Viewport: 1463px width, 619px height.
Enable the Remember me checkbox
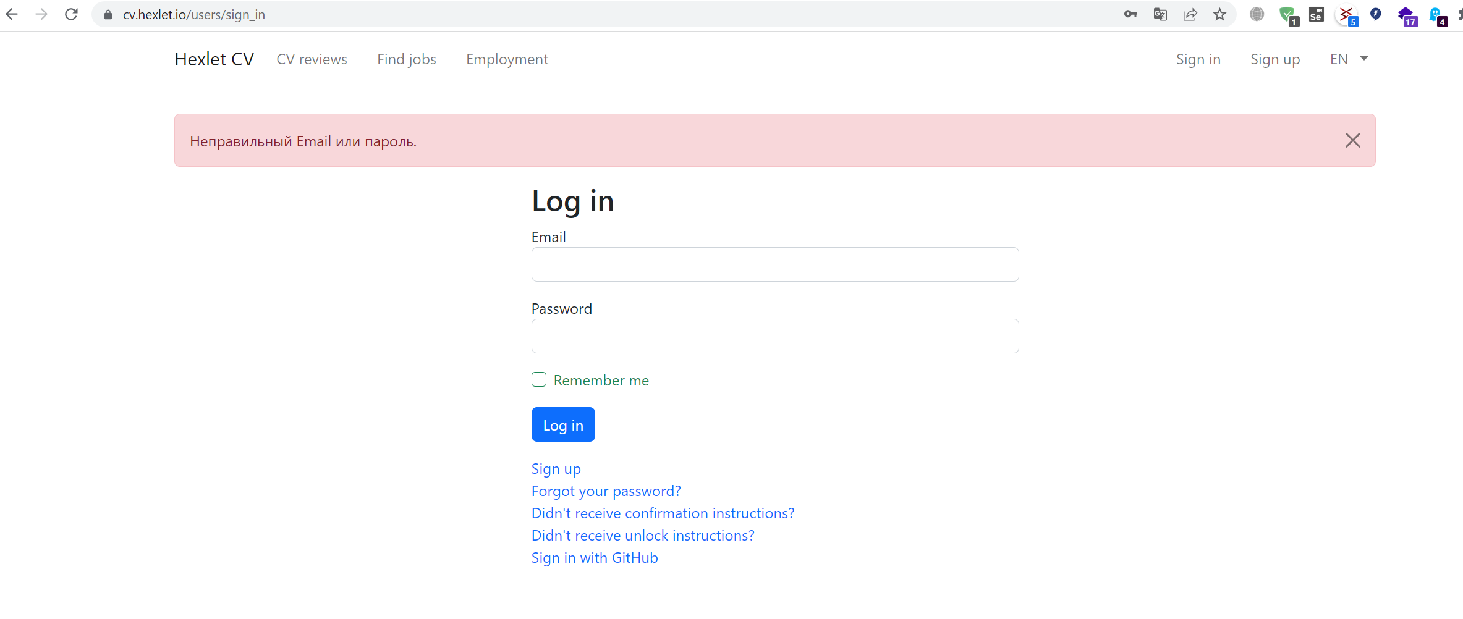click(538, 379)
